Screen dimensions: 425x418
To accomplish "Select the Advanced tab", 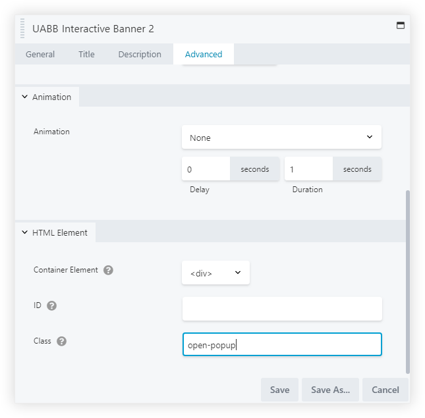I will coord(204,55).
